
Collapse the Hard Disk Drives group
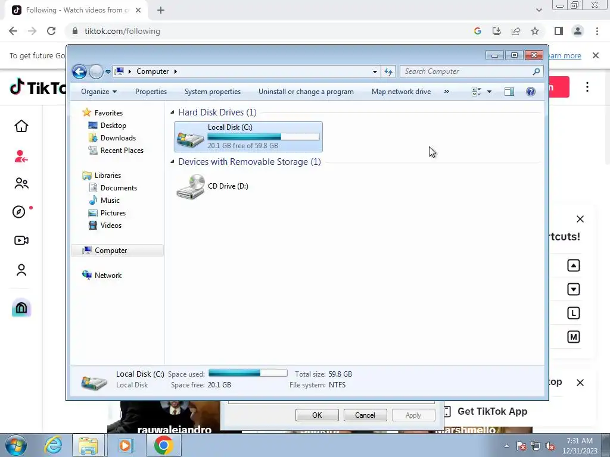(172, 112)
